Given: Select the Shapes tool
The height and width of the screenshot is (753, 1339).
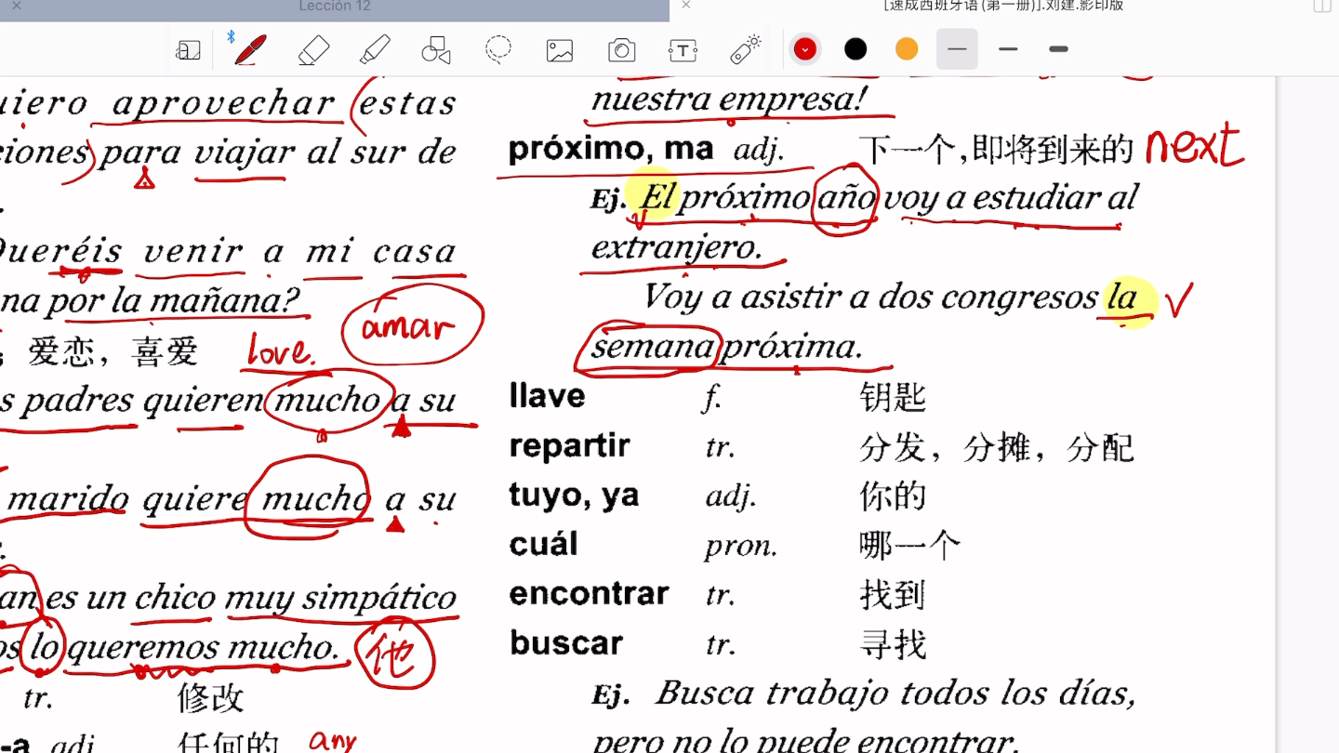Looking at the screenshot, I should click(436, 49).
